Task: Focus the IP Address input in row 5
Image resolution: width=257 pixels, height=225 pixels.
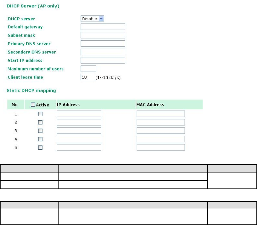Action: [x=79, y=147]
